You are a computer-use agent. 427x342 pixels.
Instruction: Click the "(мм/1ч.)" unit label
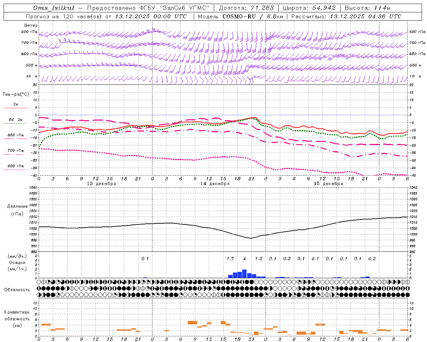pos(17,269)
